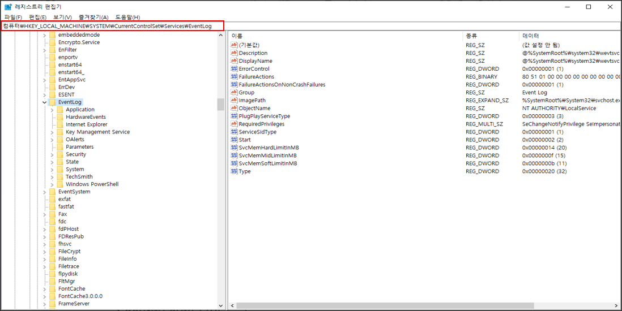622x311 pixels.
Task: Open the 즐겨찾기(A) menu
Action: tap(93, 18)
